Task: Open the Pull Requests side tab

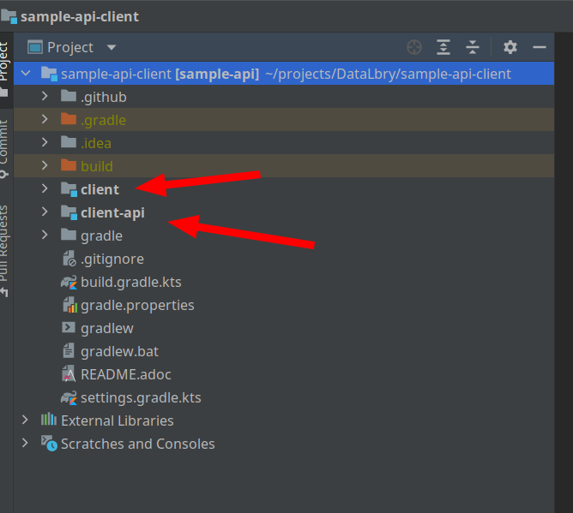Action: (4, 248)
